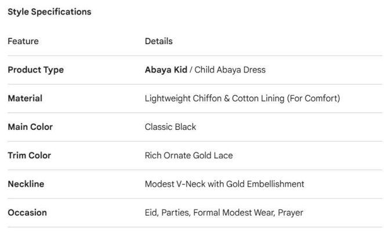
Task: Select the Neckline row label
Action: coord(26,184)
